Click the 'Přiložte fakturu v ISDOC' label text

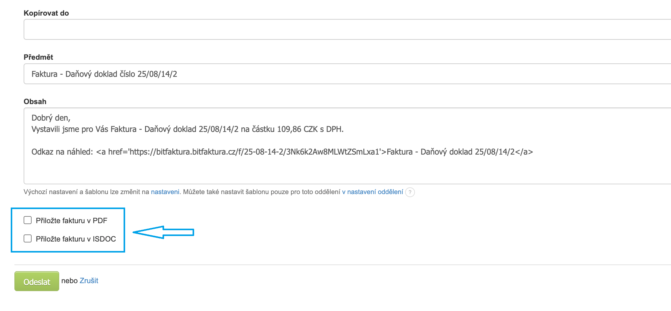[x=76, y=239]
